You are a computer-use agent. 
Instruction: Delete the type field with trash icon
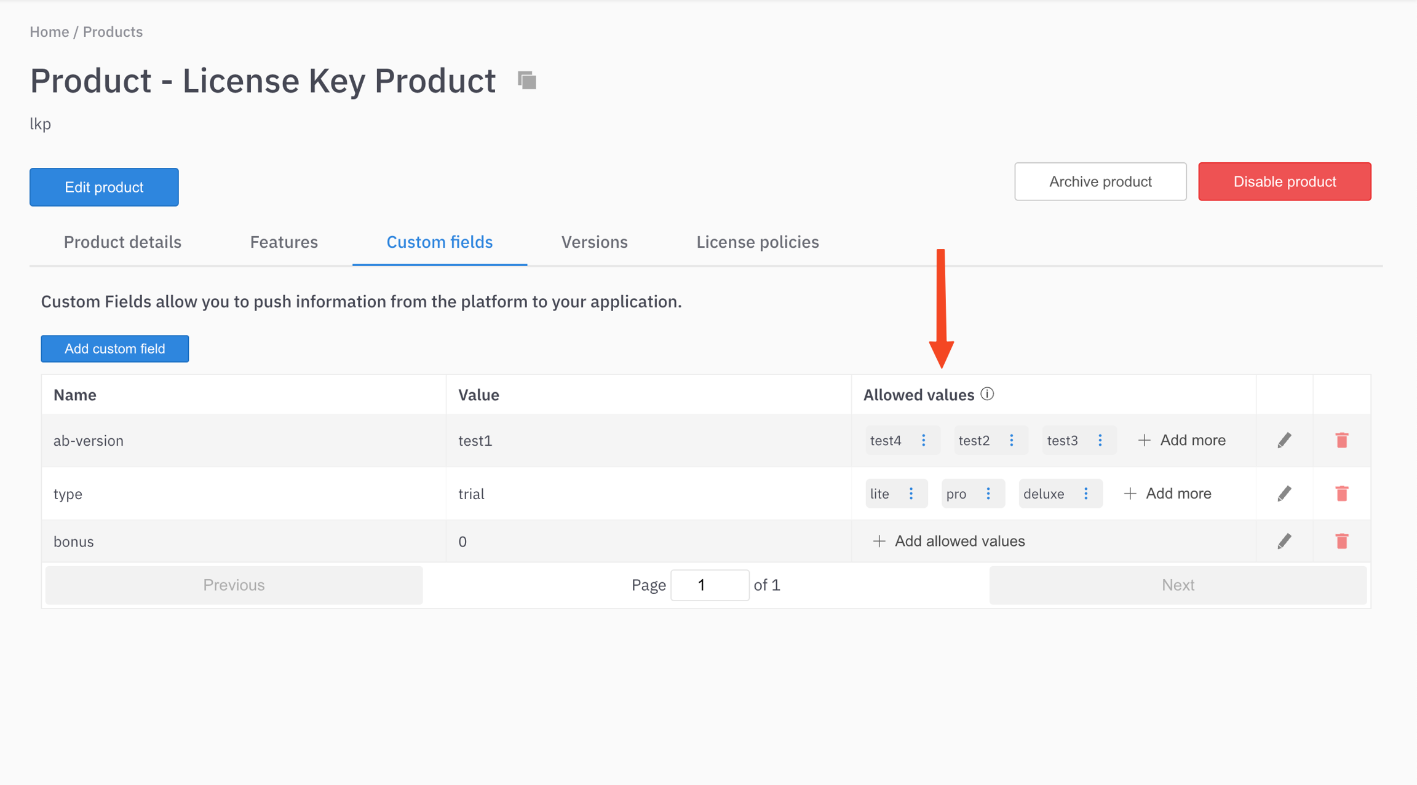pyautogui.click(x=1341, y=494)
